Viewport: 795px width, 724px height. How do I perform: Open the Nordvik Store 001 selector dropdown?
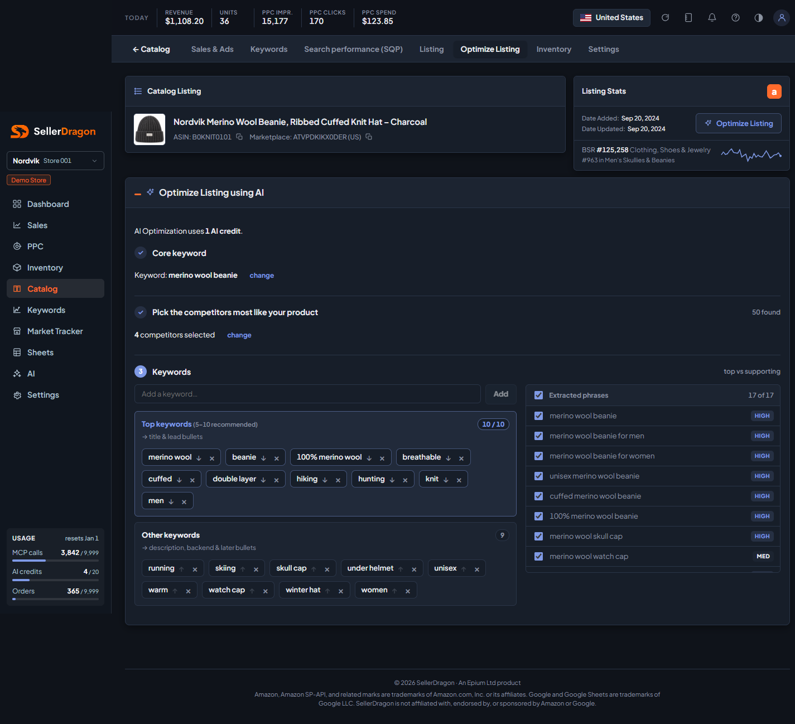55,161
